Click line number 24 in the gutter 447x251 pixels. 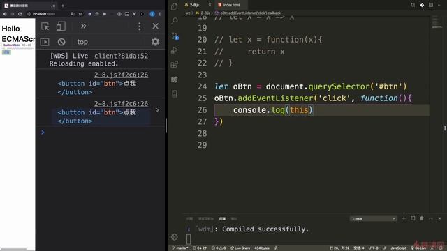click(x=202, y=86)
